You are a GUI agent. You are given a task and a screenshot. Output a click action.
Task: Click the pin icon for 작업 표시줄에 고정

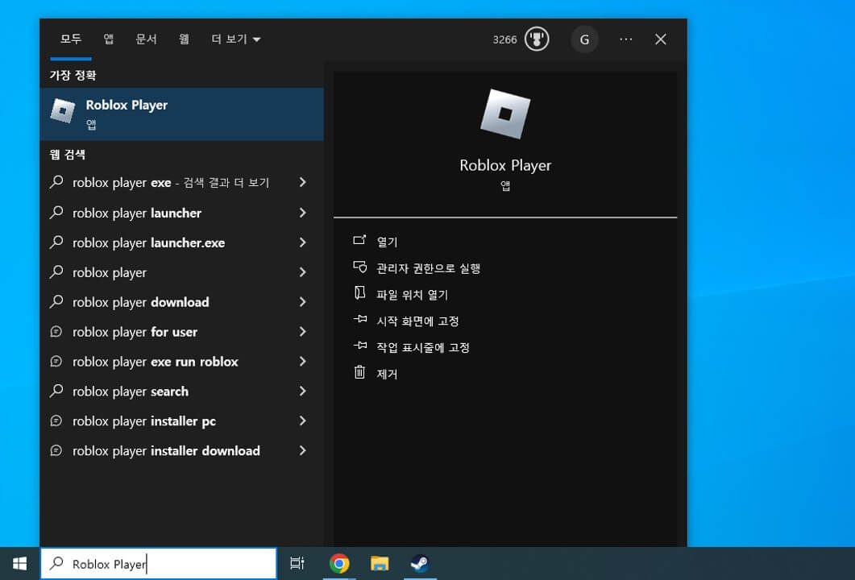[360, 346]
